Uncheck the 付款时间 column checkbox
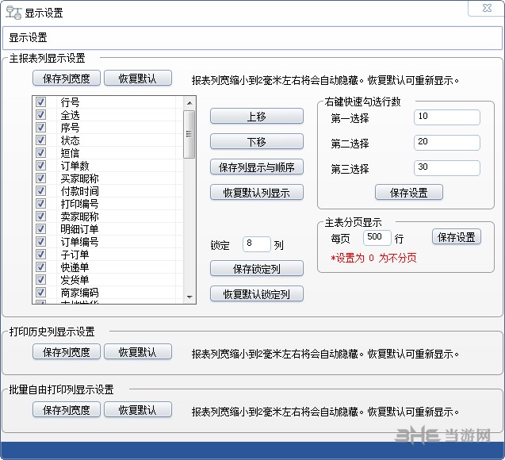The width and height of the screenshot is (505, 460). pos(41,191)
